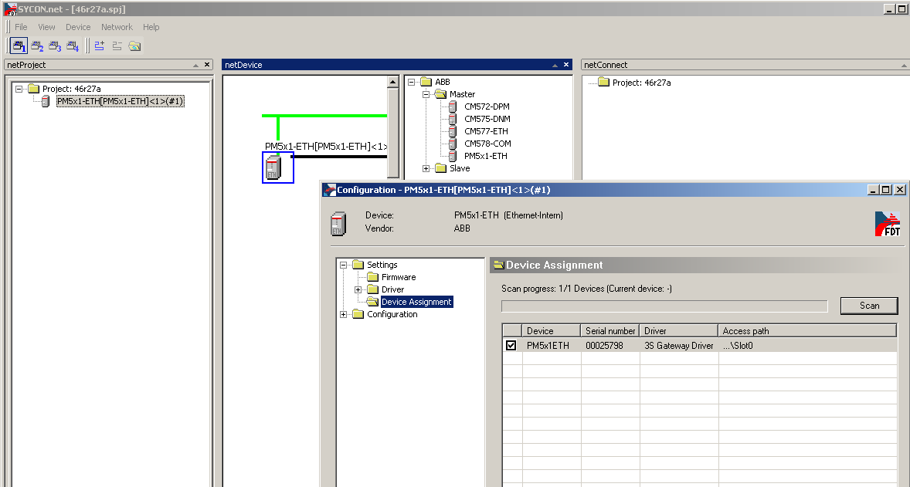Click the FDT logo in Configuration dialog
The height and width of the screenshot is (487, 910).
(x=888, y=224)
